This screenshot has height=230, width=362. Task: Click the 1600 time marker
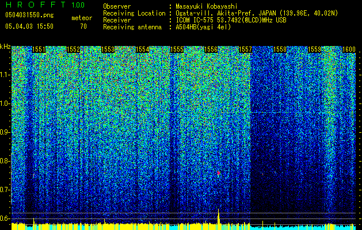pos(349,49)
